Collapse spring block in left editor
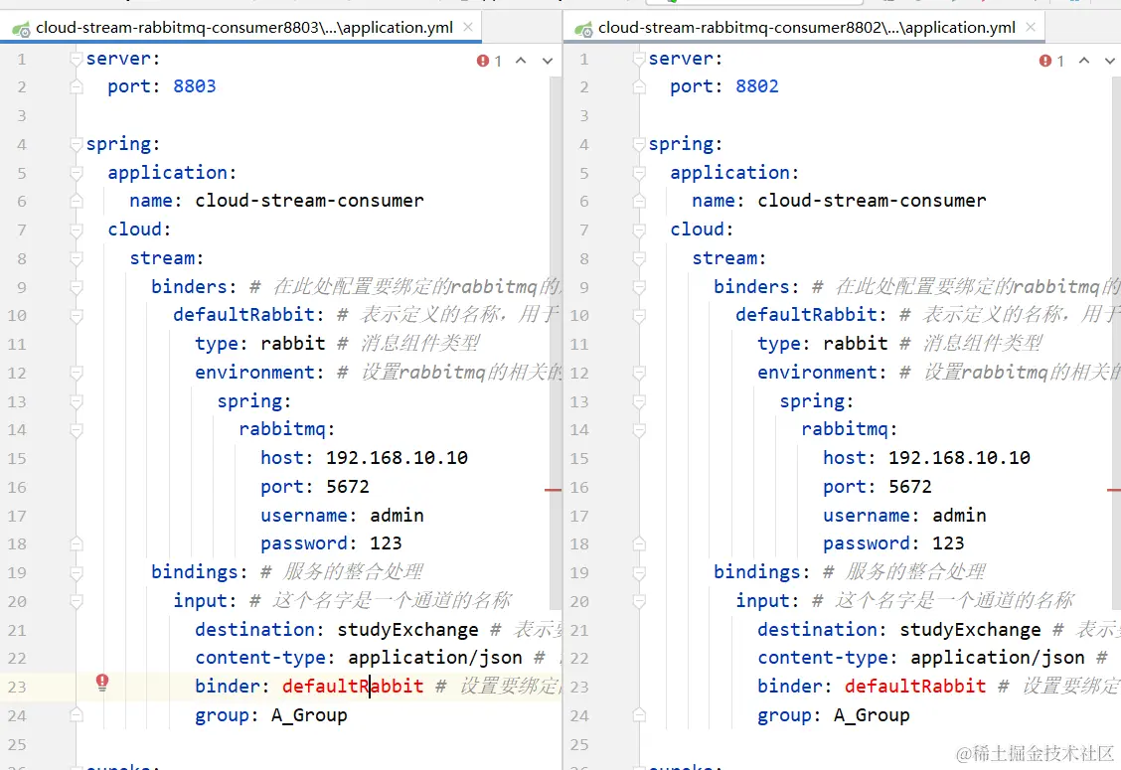Viewport: 1121px width, 770px height. (x=77, y=144)
